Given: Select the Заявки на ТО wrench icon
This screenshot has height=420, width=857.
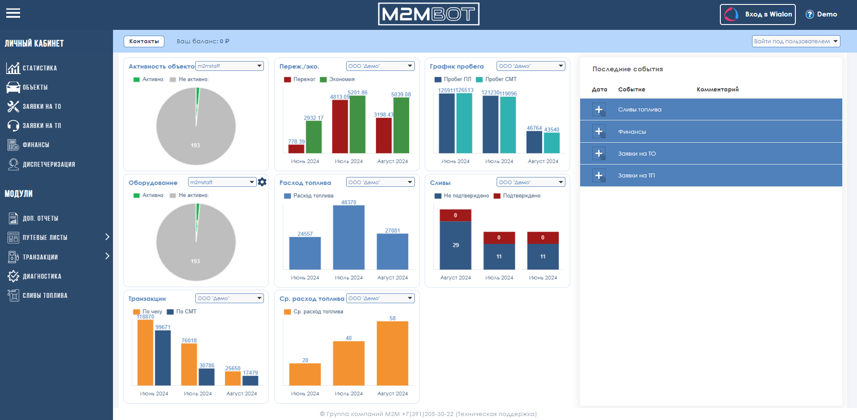Looking at the screenshot, I should pyautogui.click(x=13, y=107).
